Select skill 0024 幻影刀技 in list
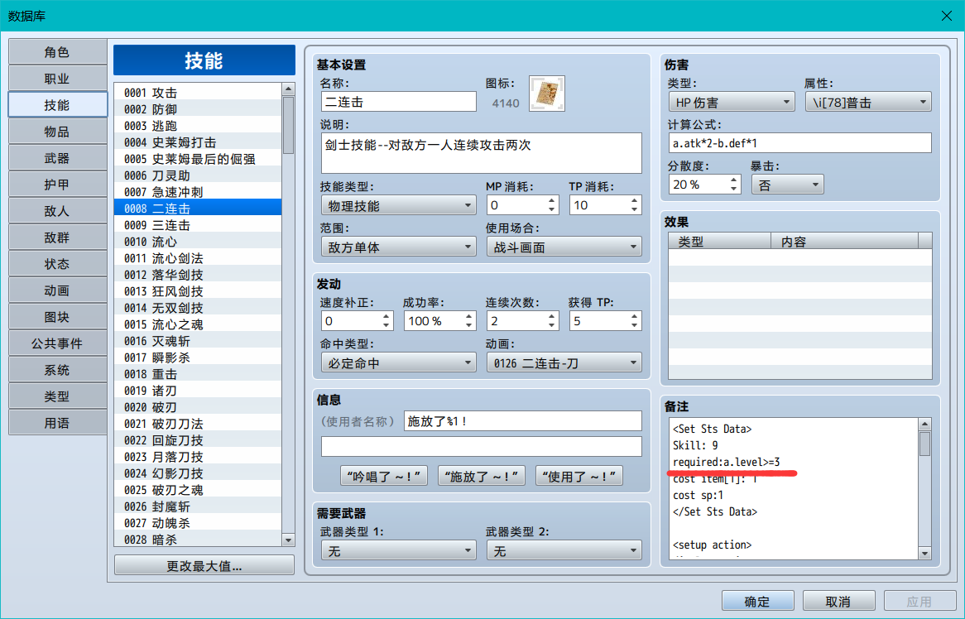The width and height of the screenshot is (965, 619). [198, 473]
